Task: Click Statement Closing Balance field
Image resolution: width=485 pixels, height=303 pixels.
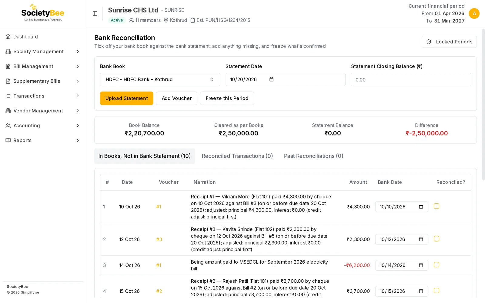Action: (411, 79)
